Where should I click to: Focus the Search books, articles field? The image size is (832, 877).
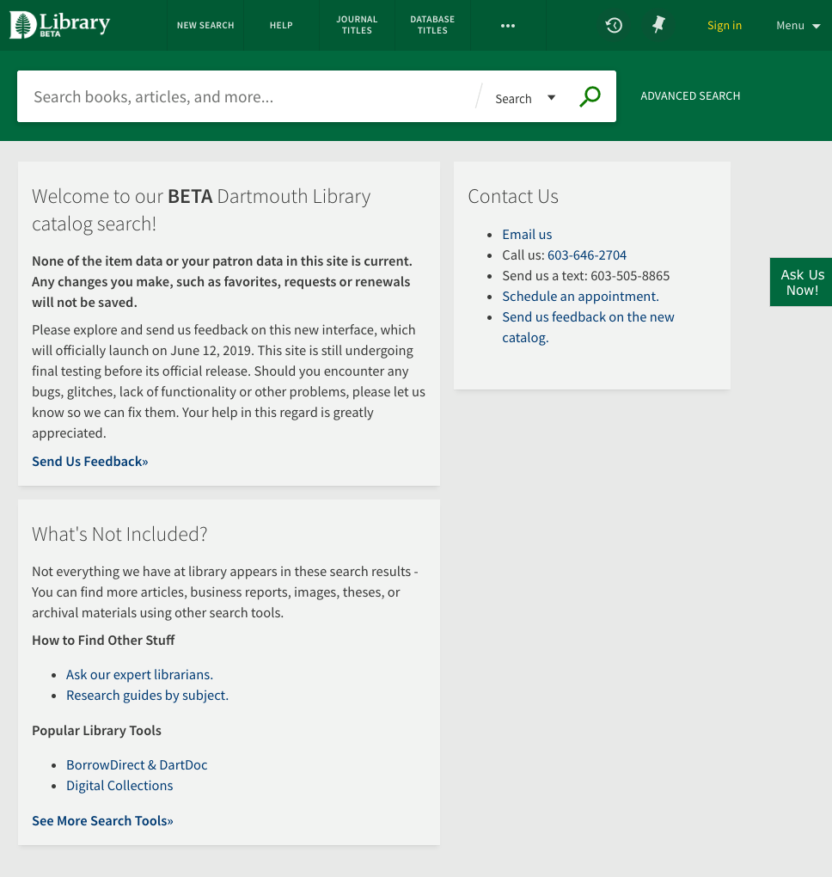[x=246, y=97]
